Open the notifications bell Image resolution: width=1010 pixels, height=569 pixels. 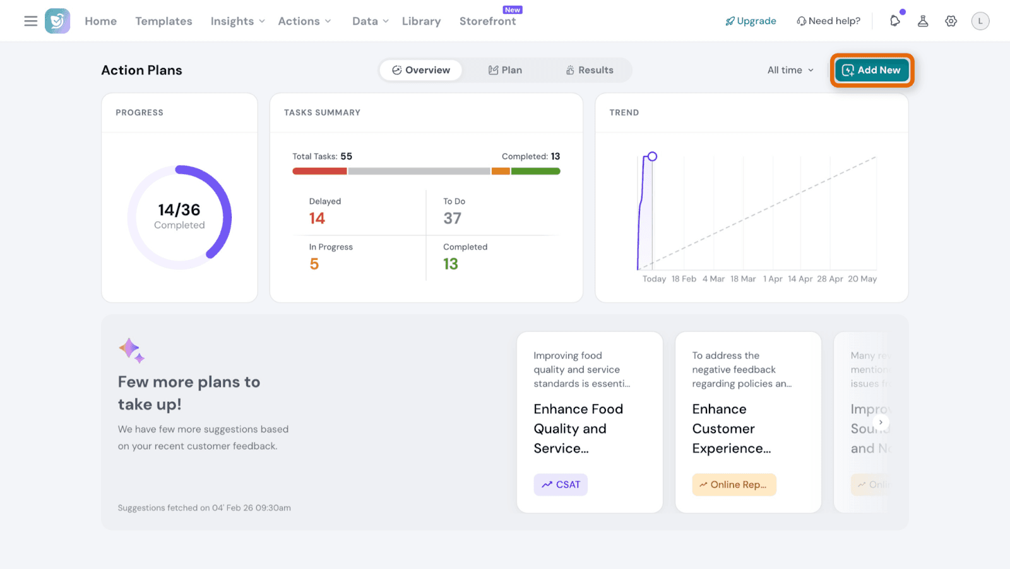tap(895, 21)
